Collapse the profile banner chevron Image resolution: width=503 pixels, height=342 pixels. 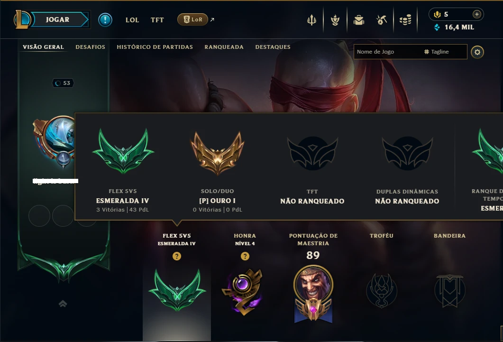click(x=63, y=304)
